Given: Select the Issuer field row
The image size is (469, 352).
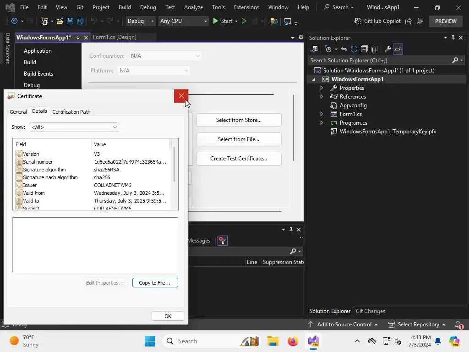Looking at the screenshot, I should 91,185.
